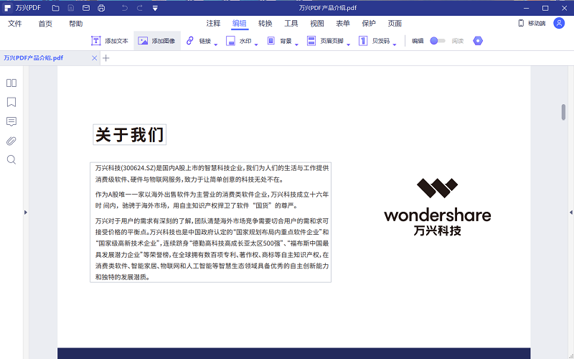Select the wondershare logo image
Viewport: 574px width, 359px height.
(438, 207)
